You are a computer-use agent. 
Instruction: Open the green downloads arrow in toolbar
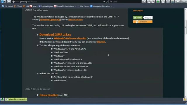coord(158,2)
